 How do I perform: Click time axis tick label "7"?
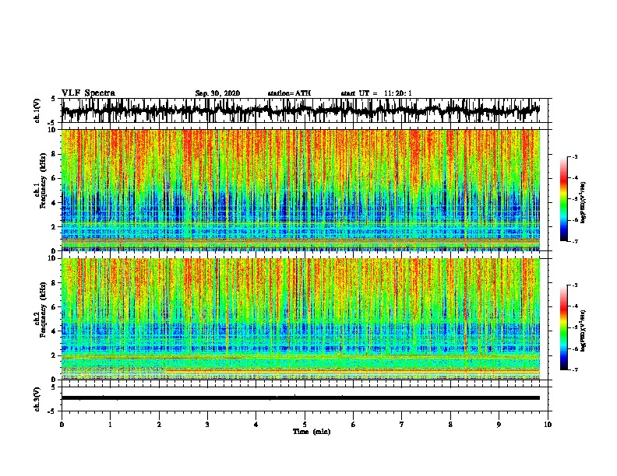402,424
